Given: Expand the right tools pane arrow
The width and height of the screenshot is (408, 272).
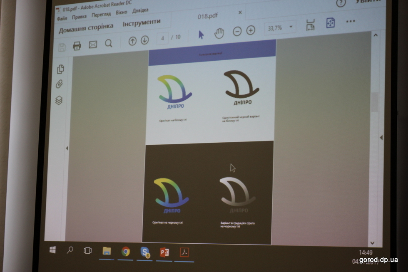Looking at the screenshot, I should coord(381,138).
